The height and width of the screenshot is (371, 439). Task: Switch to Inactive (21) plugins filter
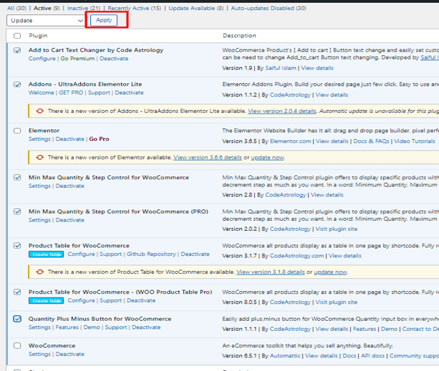84,8
